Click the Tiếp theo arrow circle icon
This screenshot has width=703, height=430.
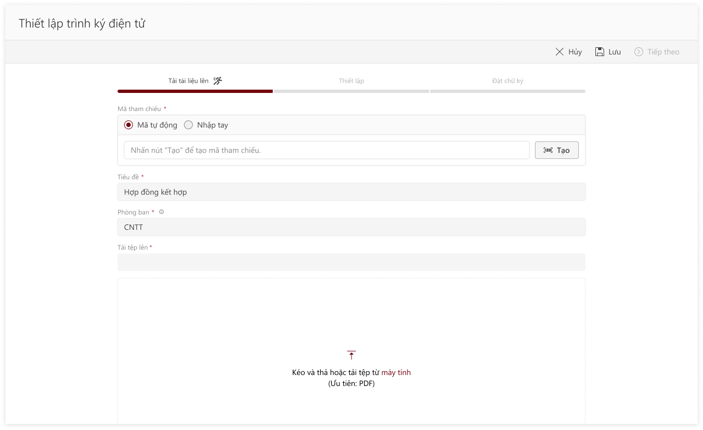(x=639, y=52)
